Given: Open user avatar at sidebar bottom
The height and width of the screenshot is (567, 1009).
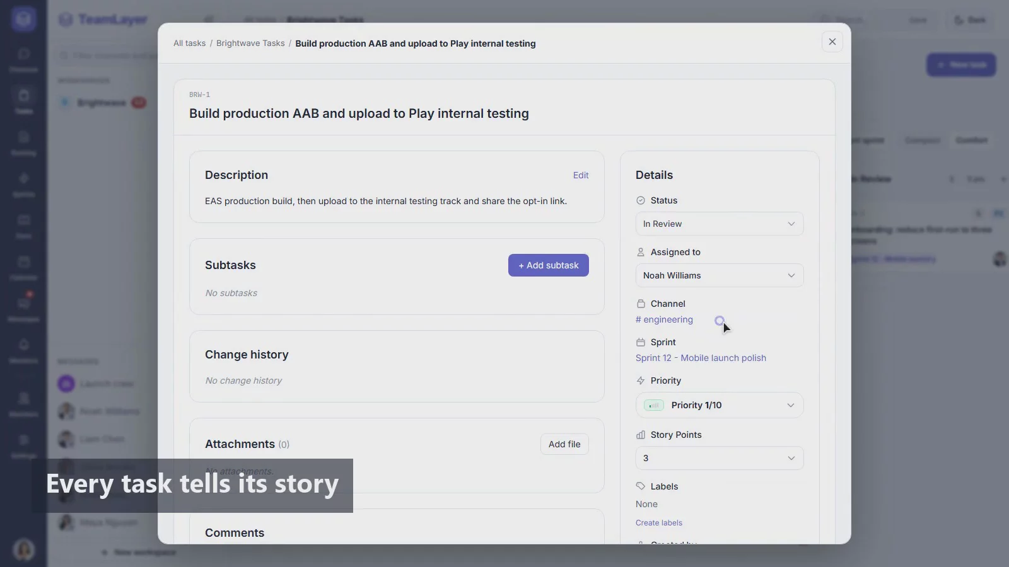Looking at the screenshot, I should [x=24, y=550].
